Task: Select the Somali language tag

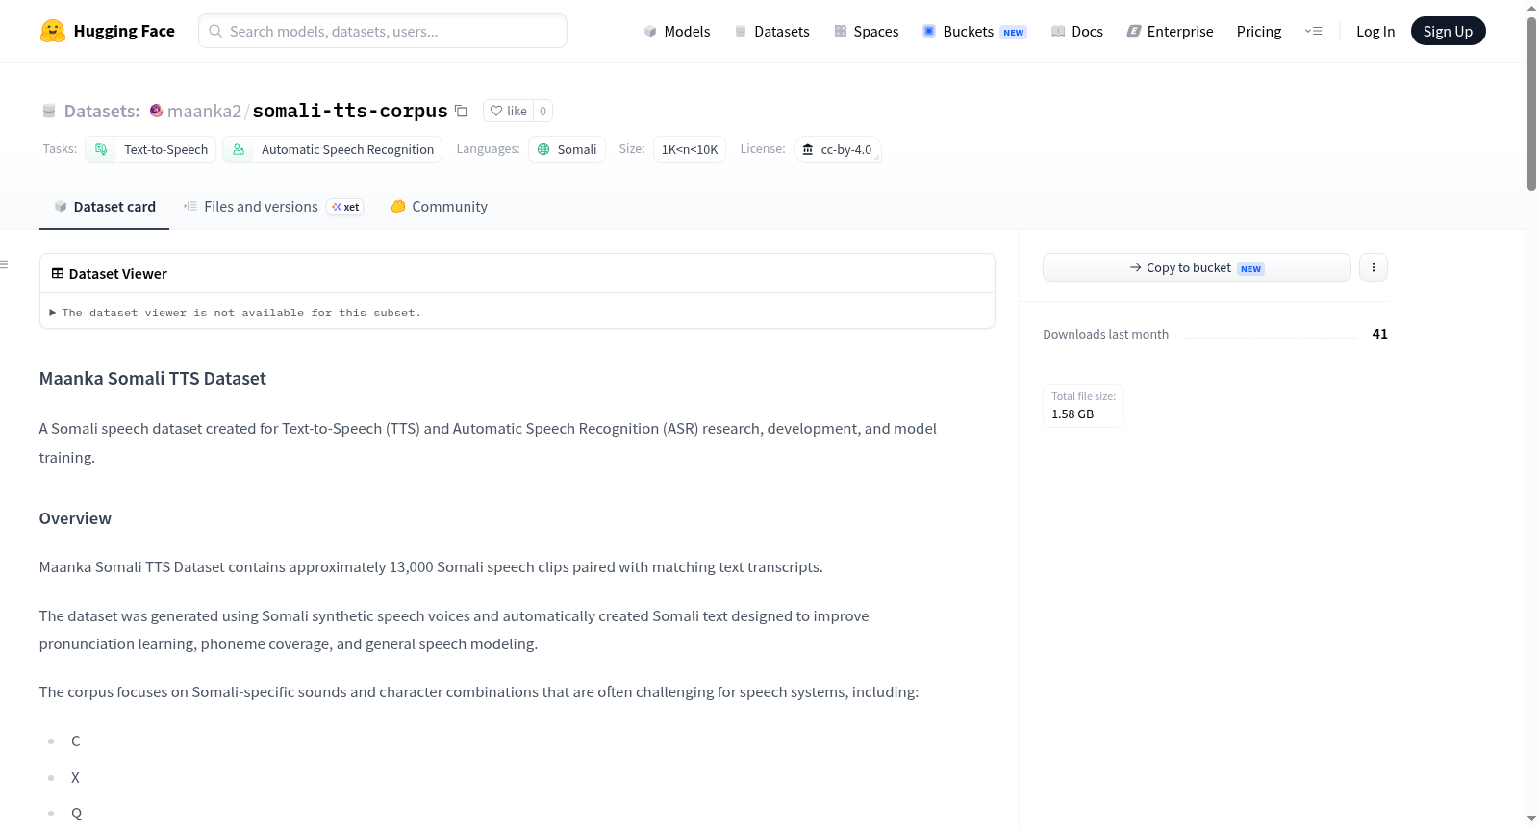Action: 567,149
